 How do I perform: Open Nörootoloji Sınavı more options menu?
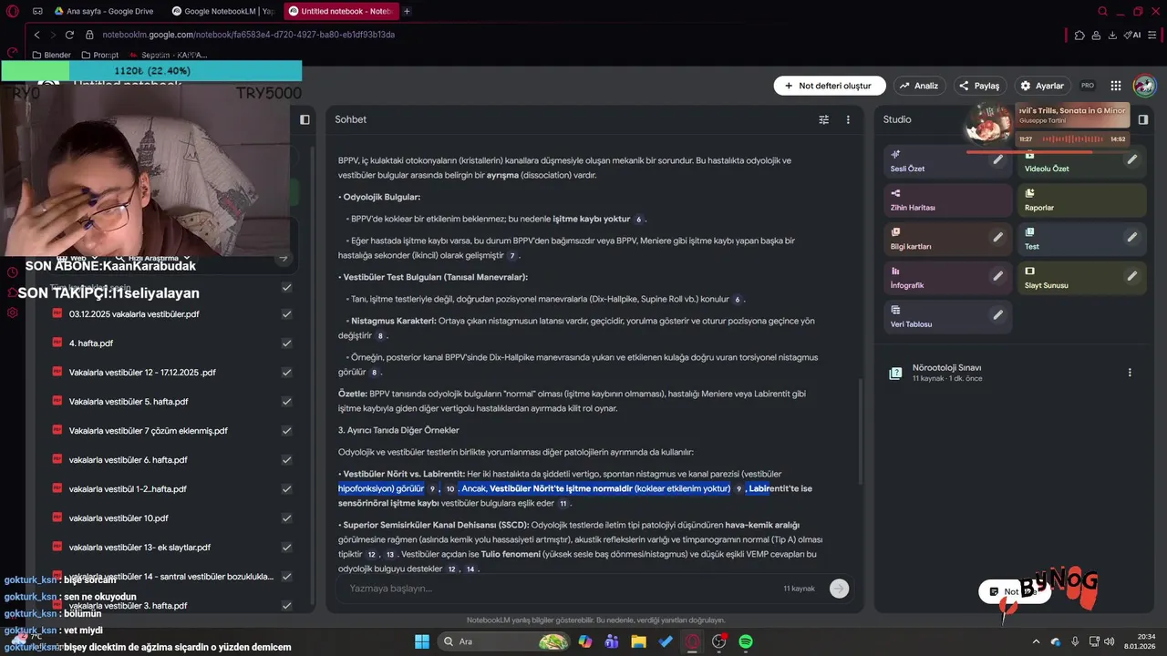tap(1130, 373)
